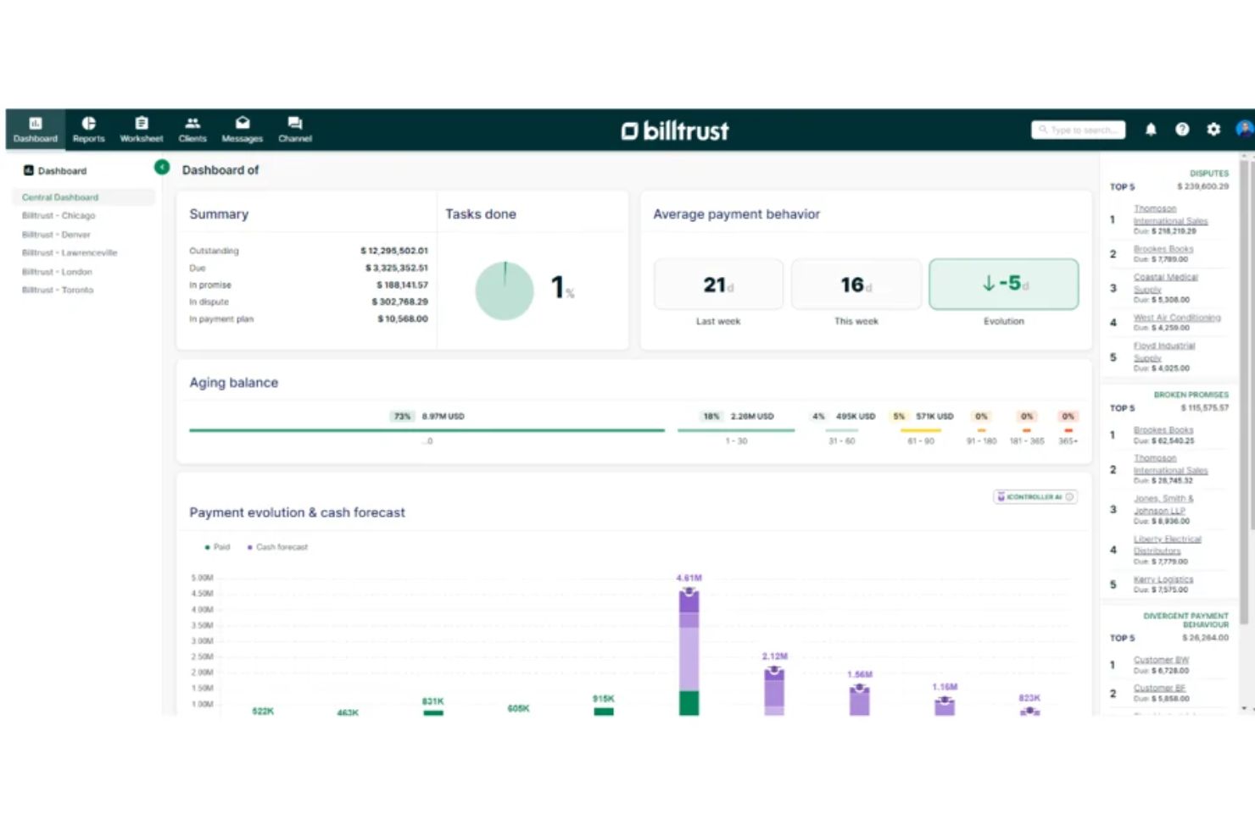Open Thomson International Sales under Disputes
This screenshot has width=1255, height=836.
pos(1170,214)
